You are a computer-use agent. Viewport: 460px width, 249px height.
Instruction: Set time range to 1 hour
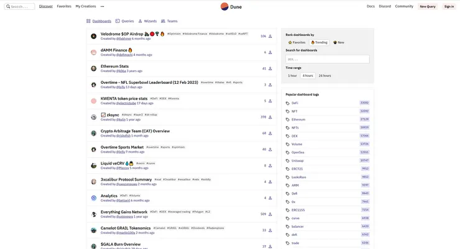coord(292,76)
